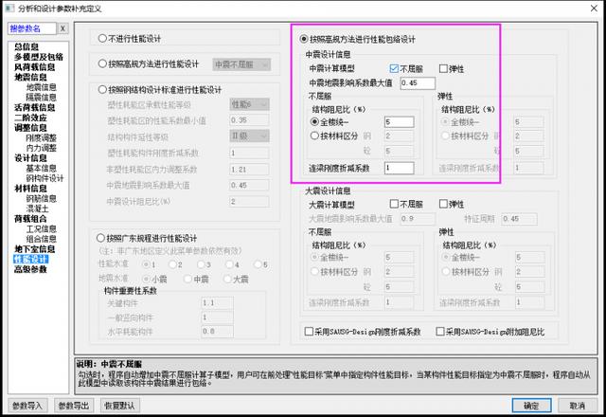The height and width of the screenshot is (417, 606).
Task: Select 不进行性能设计 radio button
Action: [102, 38]
